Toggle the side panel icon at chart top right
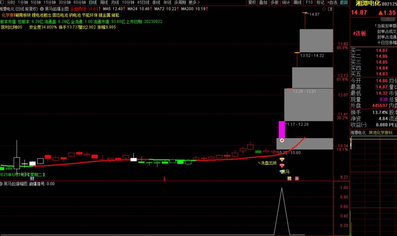The height and width of the screenshot is (236, 397). point(330,9)
